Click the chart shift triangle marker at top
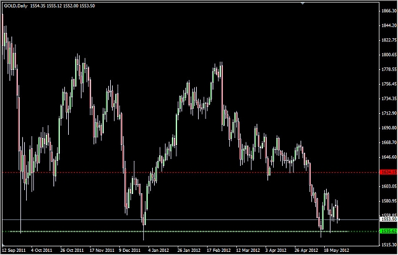Viewport: 398px width, 255px height. (302, 3)
